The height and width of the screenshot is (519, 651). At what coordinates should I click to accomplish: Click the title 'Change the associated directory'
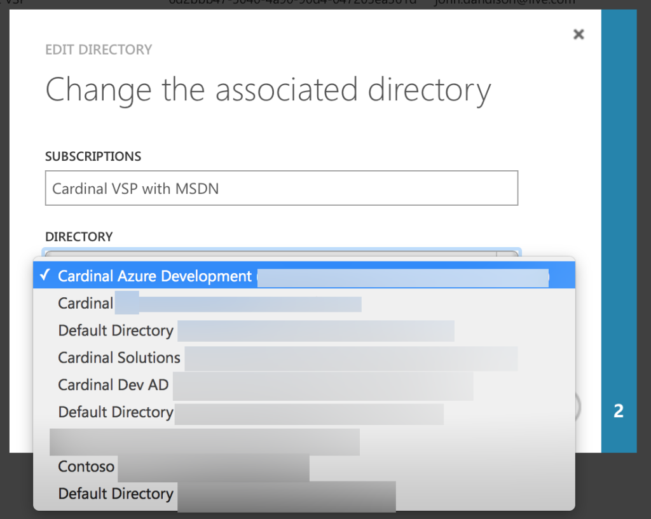[268, 90]
